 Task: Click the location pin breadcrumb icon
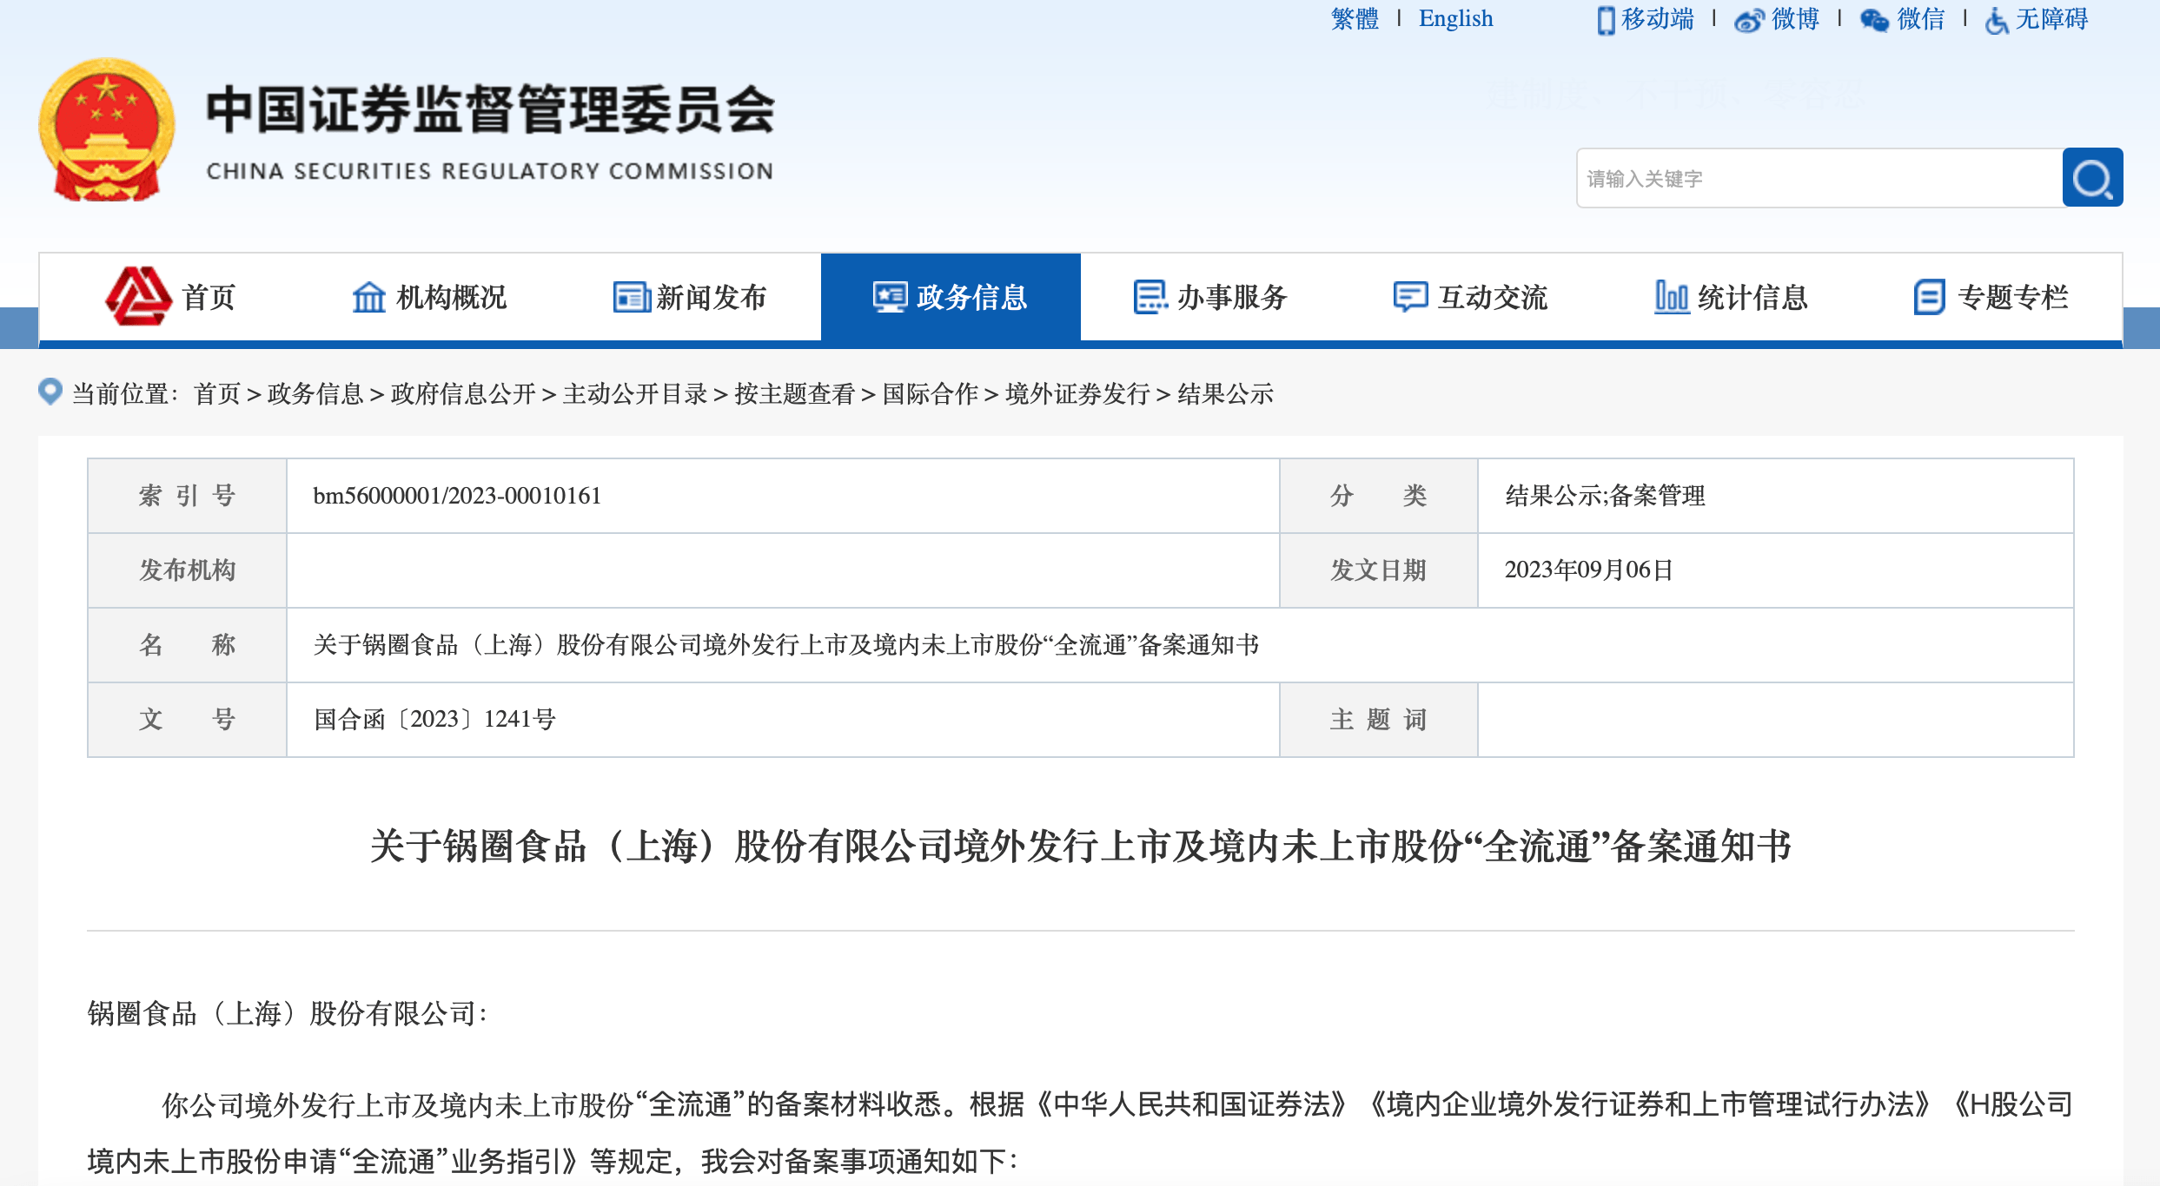(x=50, y=392)
